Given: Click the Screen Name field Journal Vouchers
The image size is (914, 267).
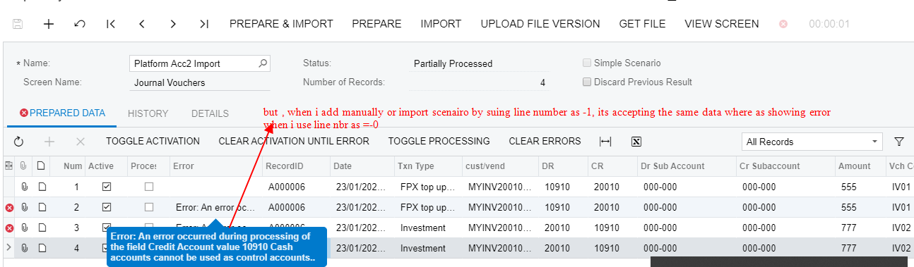Looking at the screenshot, I should [200, 82].
